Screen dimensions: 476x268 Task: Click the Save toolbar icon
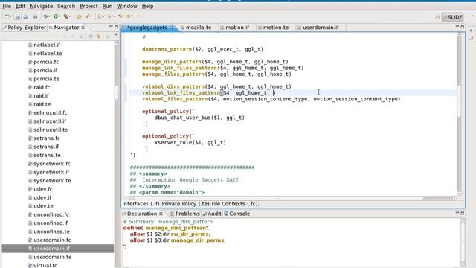click(18, 16)
